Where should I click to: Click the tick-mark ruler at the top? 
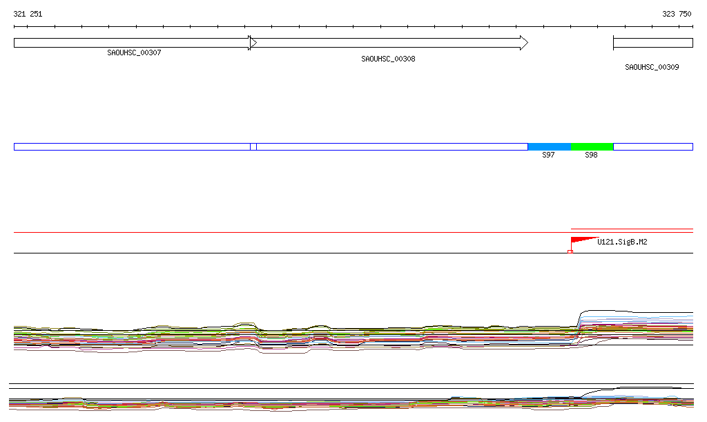point(353,27)
